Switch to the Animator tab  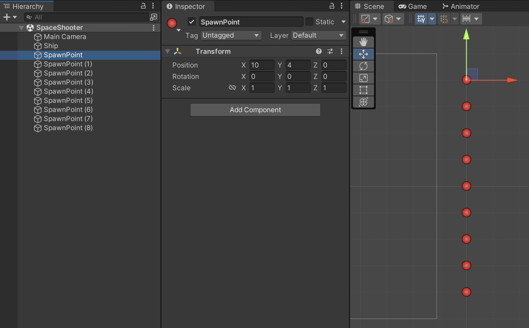point(461,6)
